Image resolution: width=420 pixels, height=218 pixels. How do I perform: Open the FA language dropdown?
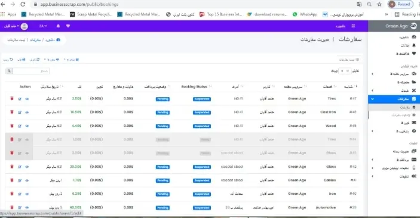43,26
